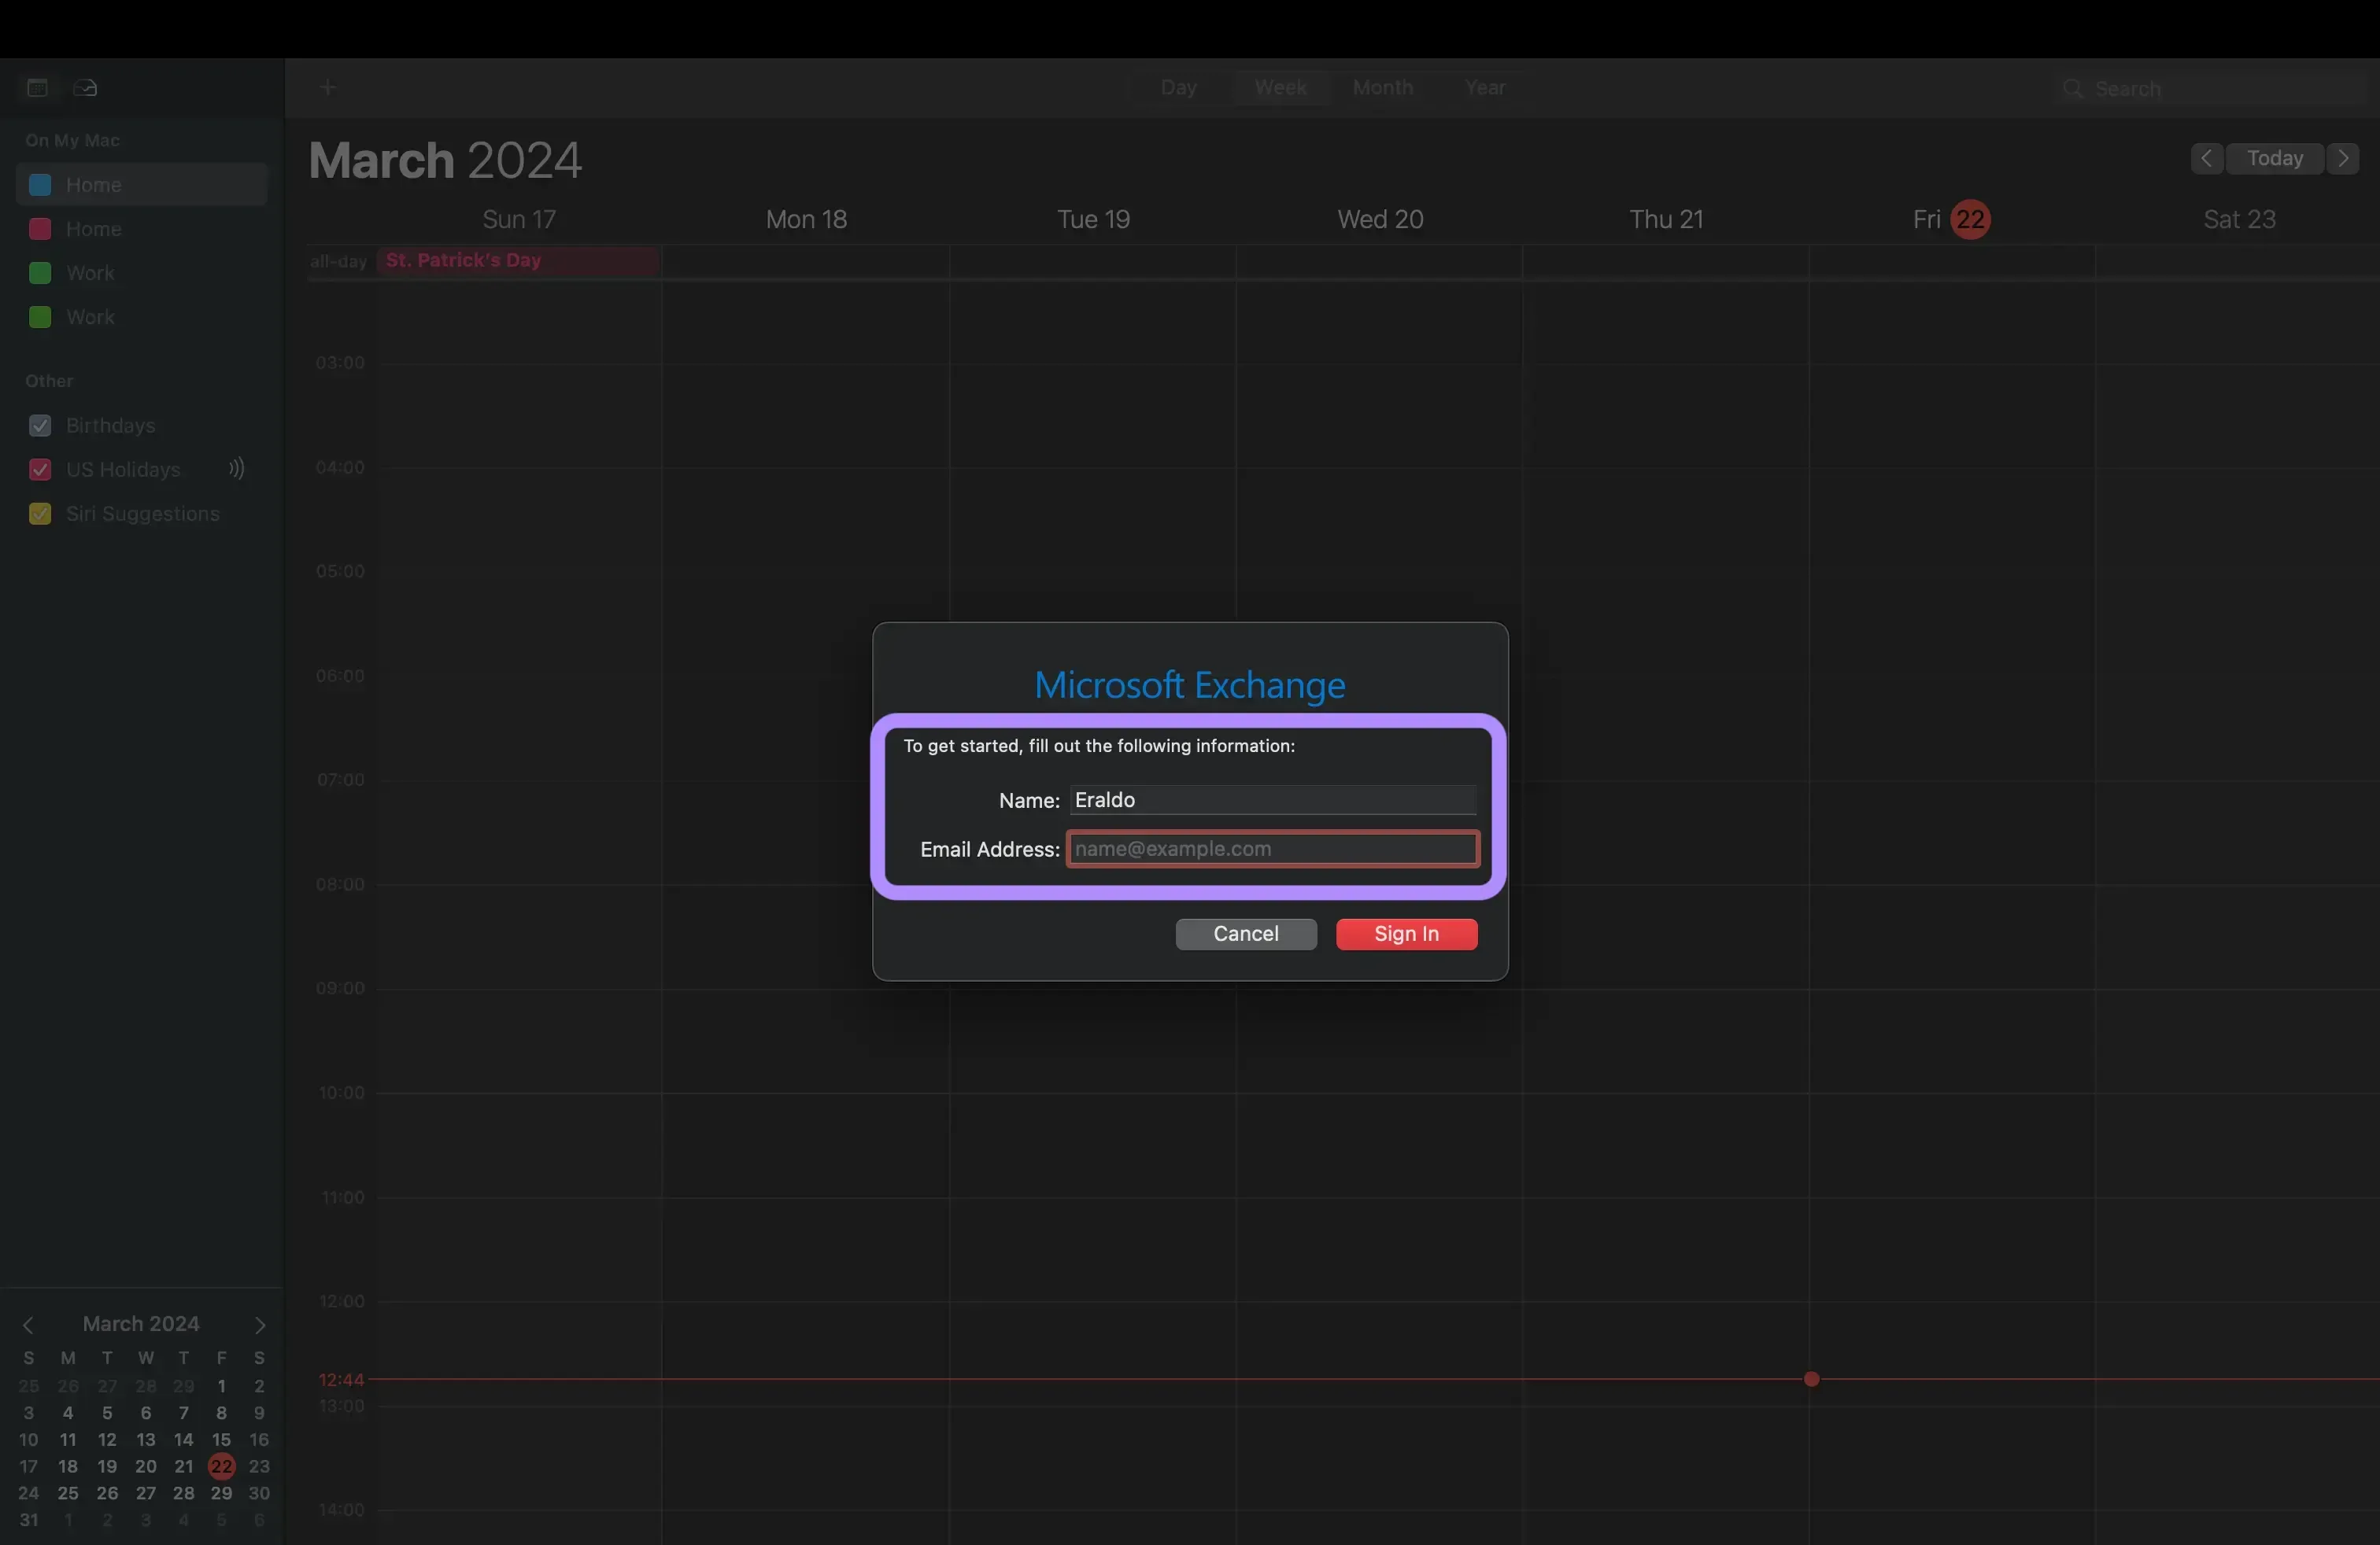
Task: Open next month in the mini calendar
Action: tap(260, 1326)
